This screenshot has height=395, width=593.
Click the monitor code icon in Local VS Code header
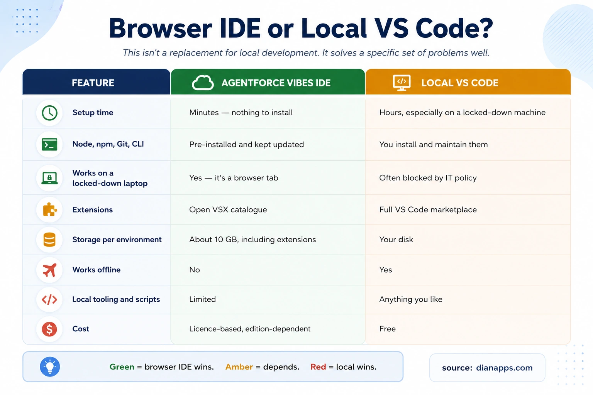402,83
